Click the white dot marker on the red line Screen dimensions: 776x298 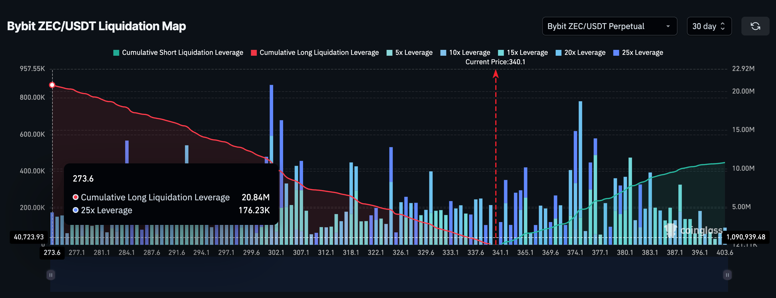(52, 85)
